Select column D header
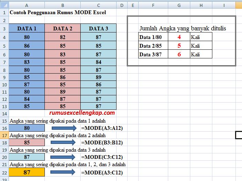 122,6
